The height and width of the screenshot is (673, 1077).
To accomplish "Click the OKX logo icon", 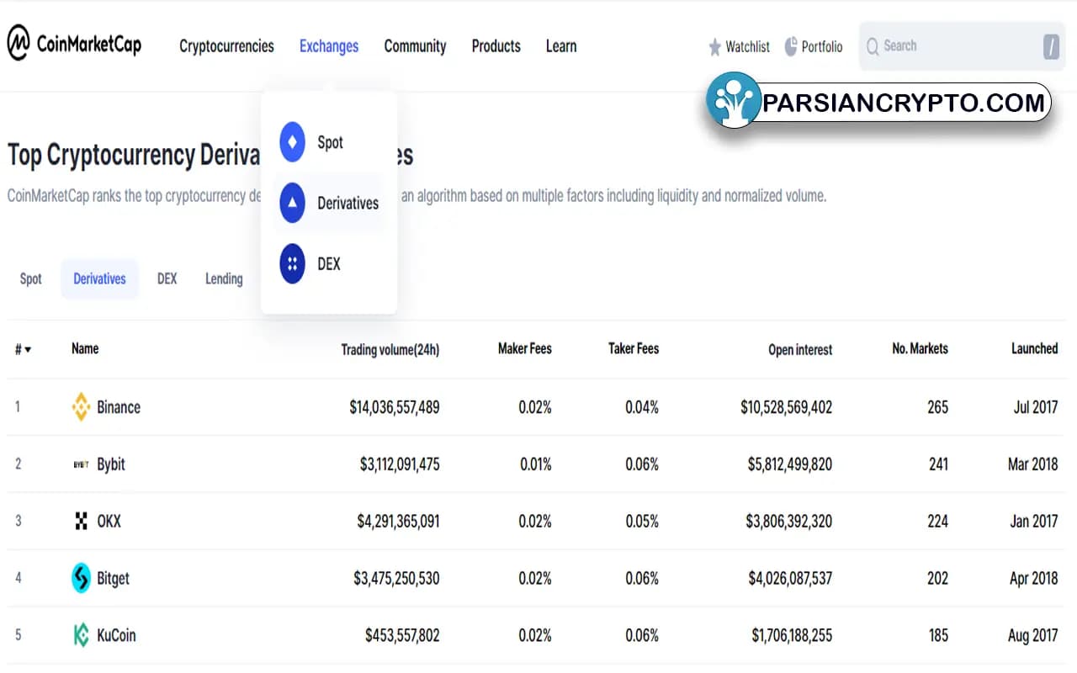I will [81, 522].
